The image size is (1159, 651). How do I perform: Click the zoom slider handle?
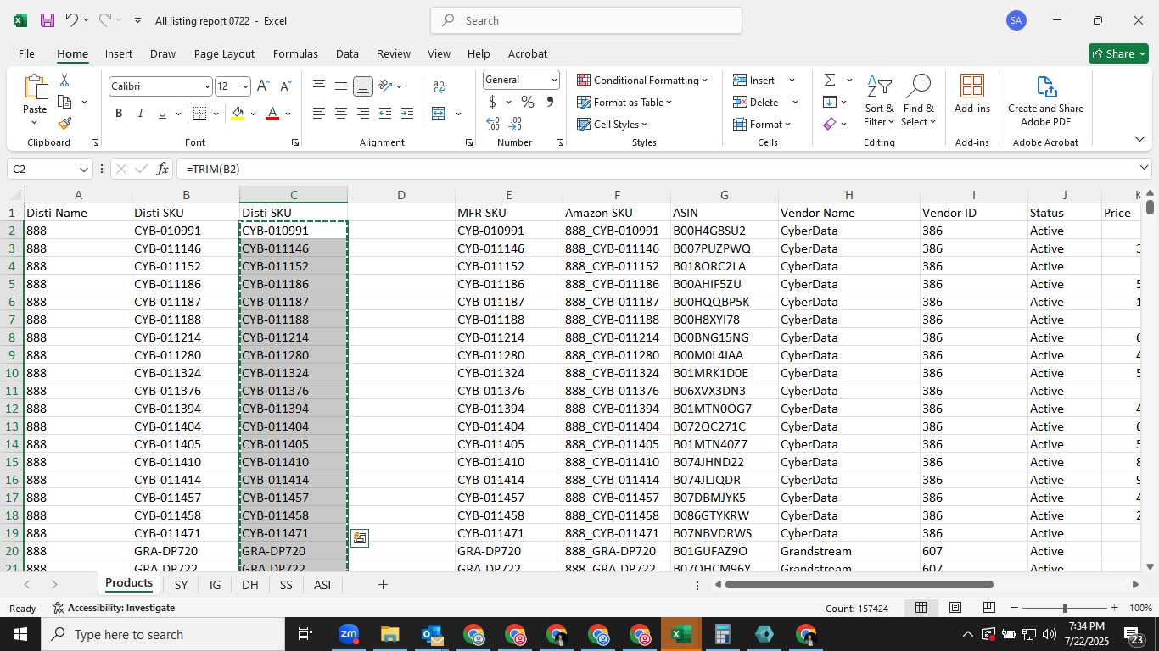tap(1065, 608)
